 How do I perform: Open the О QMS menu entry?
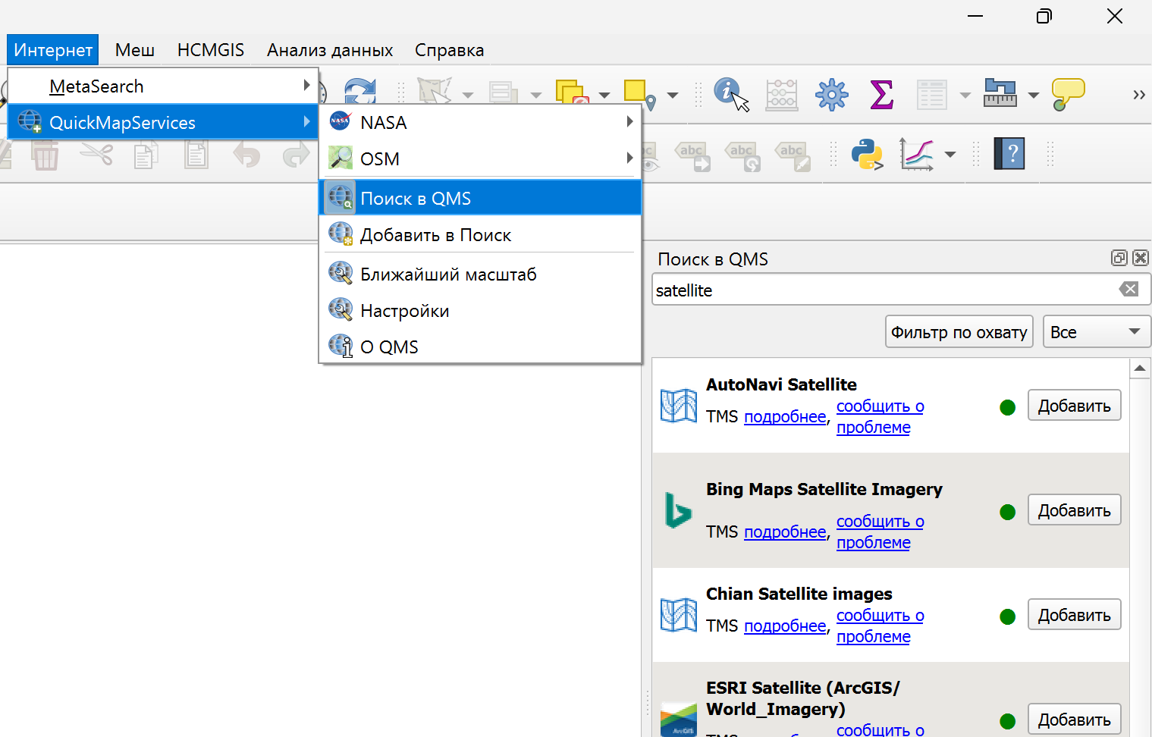click(481, 347)
